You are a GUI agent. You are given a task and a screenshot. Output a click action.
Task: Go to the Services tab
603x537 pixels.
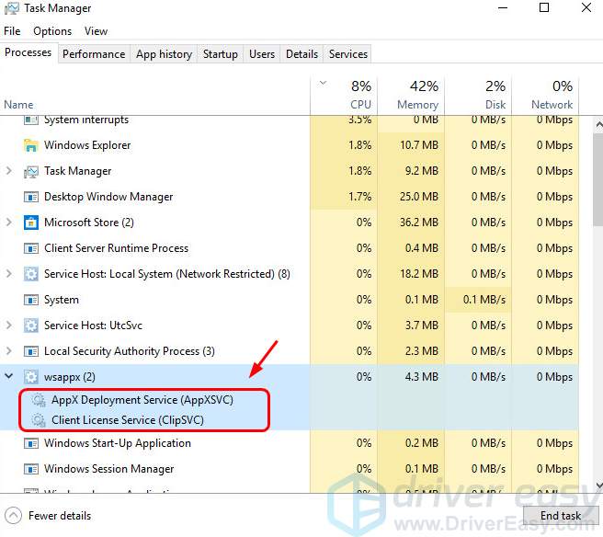[x=348, y=54]
